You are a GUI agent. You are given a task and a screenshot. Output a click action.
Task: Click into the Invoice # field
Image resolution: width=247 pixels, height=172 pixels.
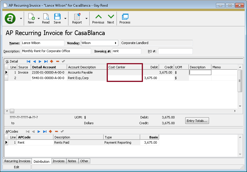[126, 51]
